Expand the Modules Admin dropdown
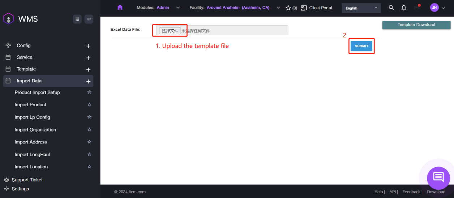Viewport: 454px width, 198px height. click(177, 8)
